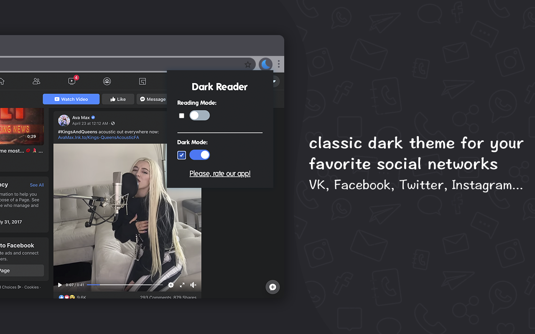Open the AvaMax.lnk.to/Kings-QueensAcousticFA link
535x334 pixels.
tap(99, 137)
